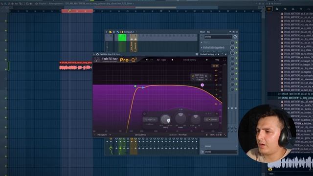This screenshot has width=313, height=176.
Task: Click the FREQ knob in band controls
Action: pos(165,119)
